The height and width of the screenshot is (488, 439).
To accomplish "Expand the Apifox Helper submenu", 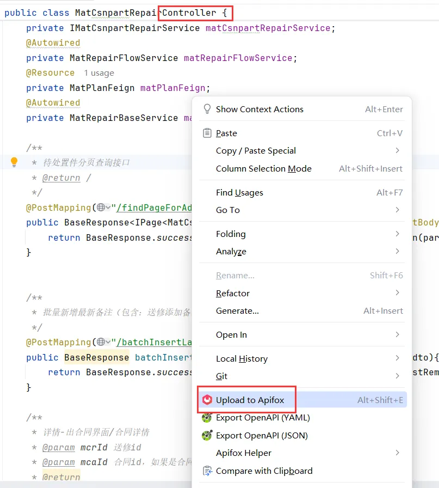I will click(302, 453).
